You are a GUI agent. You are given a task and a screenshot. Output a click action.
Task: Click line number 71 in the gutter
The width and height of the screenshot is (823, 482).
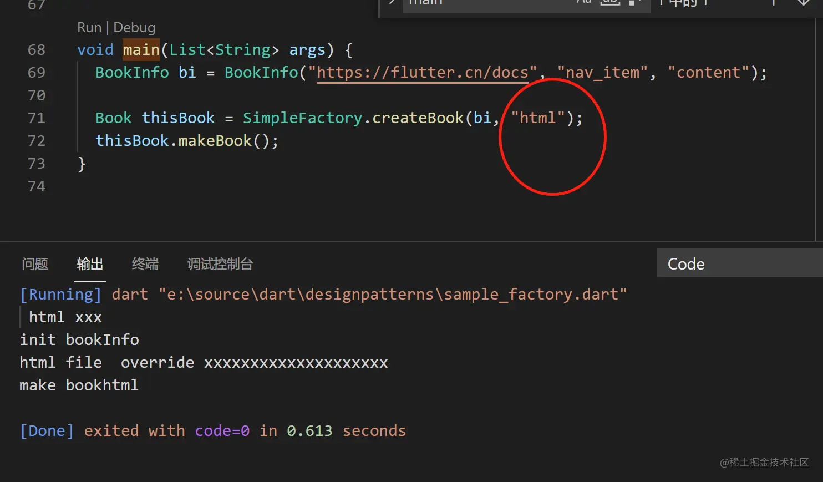click(37, 118)
